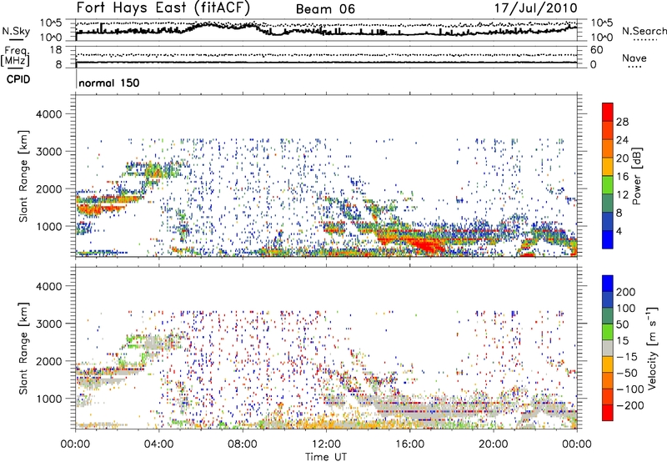Click the '12:00' time axis label

coord(326,444)
